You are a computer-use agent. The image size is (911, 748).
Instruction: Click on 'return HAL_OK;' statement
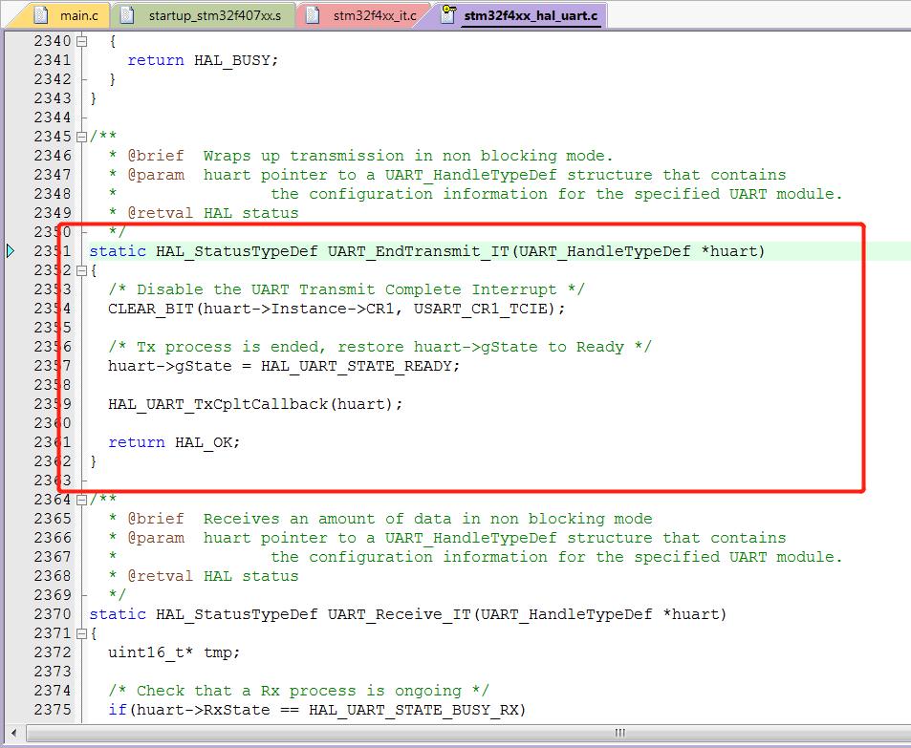(x=174, y=442)
